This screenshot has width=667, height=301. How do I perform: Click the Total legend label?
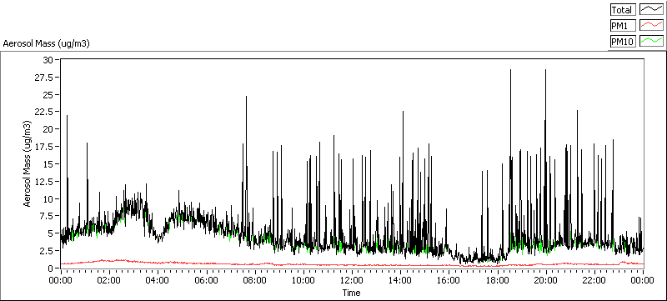point(623,10)
